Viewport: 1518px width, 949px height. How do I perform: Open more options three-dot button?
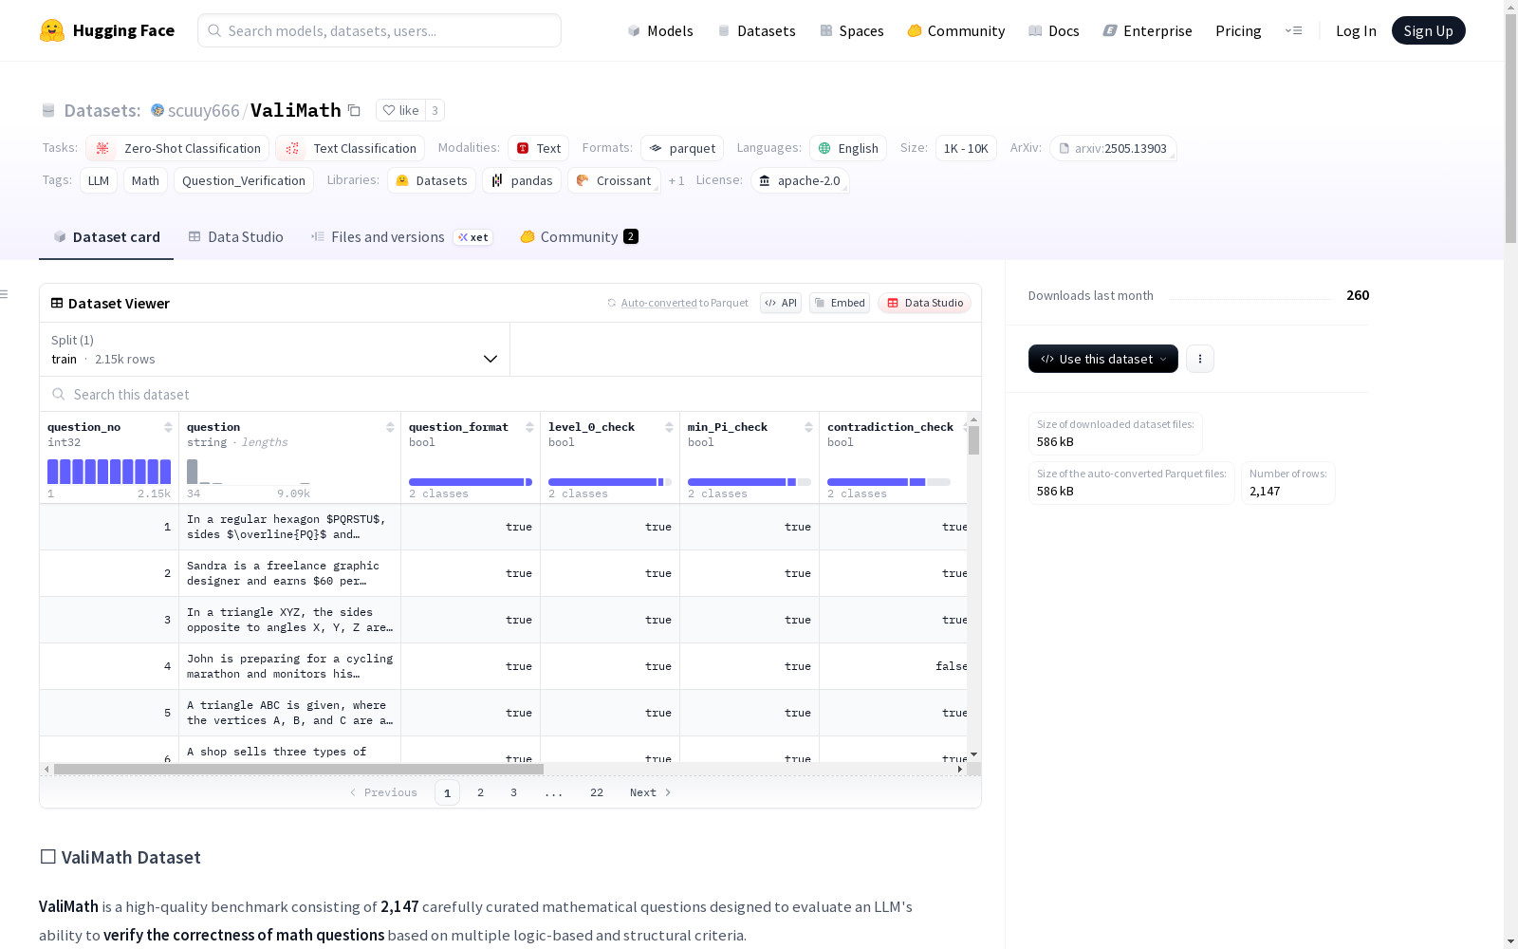pos(1200,359)
